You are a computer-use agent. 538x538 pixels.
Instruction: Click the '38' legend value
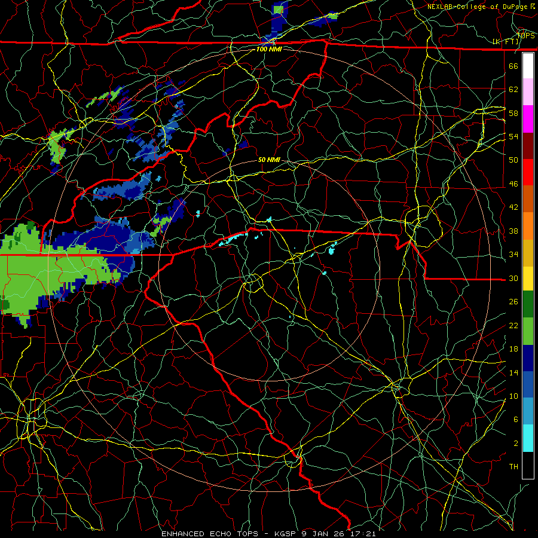[x=513, y=231]
